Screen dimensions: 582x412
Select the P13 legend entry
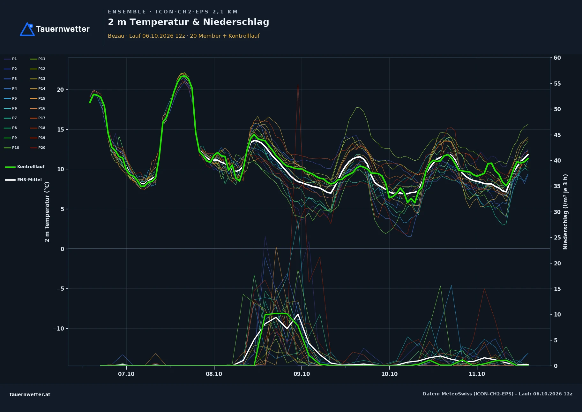tap(38, 79)
